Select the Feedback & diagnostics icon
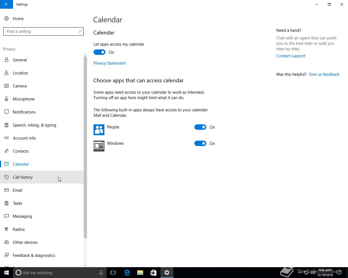348x278 pixels. (x=7, y=255)
